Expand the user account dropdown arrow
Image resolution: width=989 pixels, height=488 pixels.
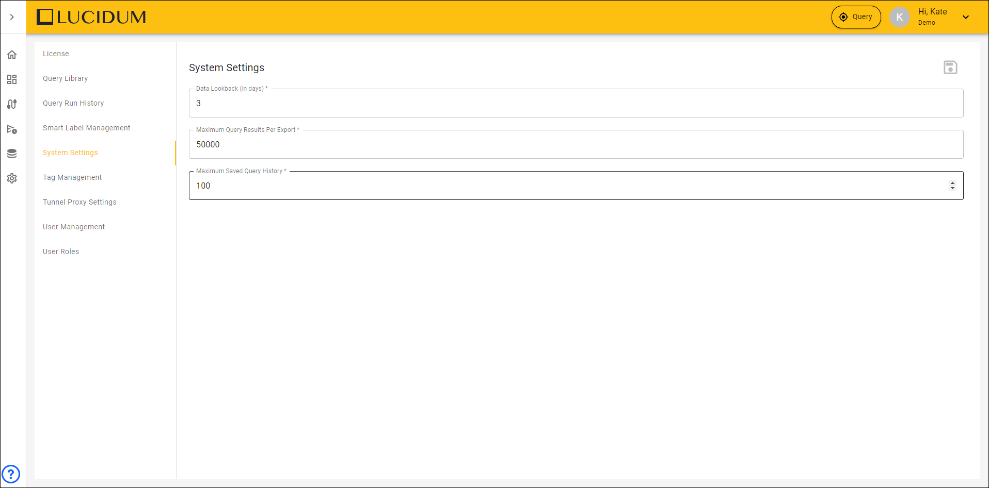[x=966, y=17]
